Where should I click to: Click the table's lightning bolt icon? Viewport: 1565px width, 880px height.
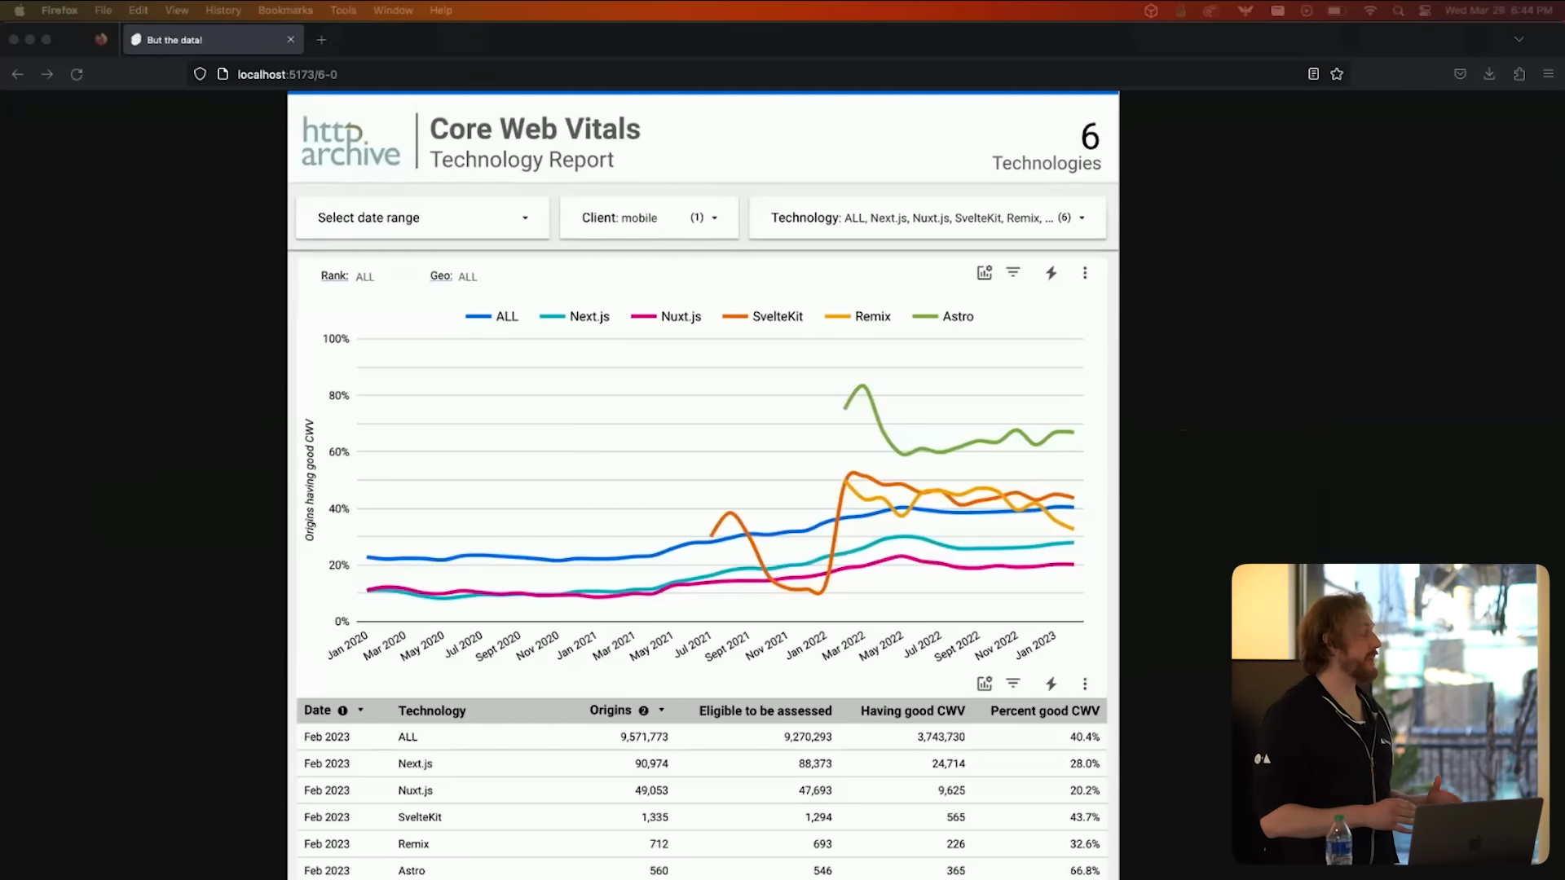pyautogui.click(x=1051, y=684)
